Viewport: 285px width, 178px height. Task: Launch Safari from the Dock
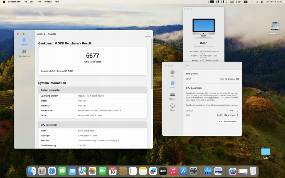pos(52,171)
